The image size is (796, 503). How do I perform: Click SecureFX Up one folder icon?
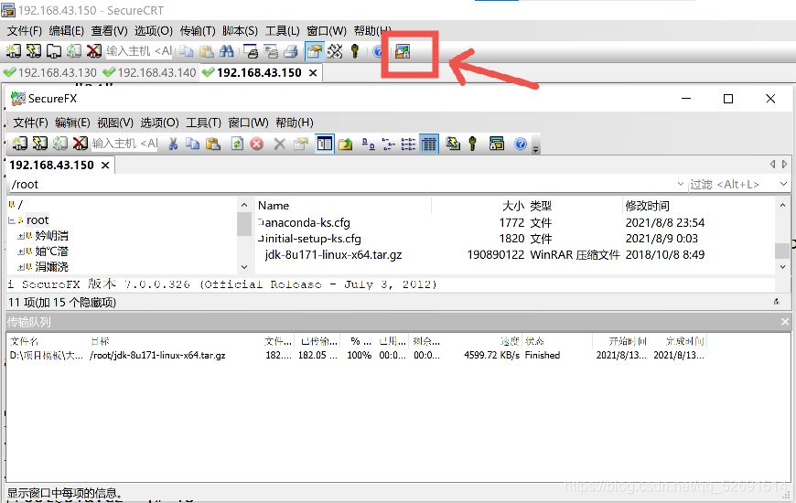point(345,144)
